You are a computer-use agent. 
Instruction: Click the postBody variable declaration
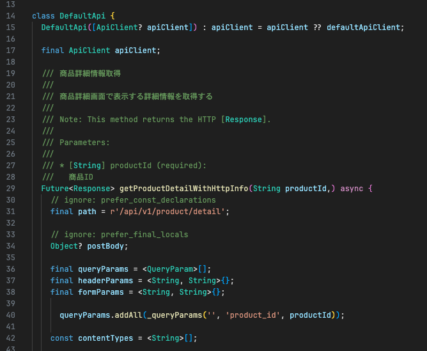105,246
